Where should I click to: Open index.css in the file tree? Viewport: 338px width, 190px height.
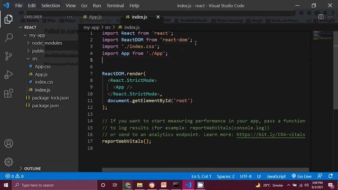click(x=44, y=82)
